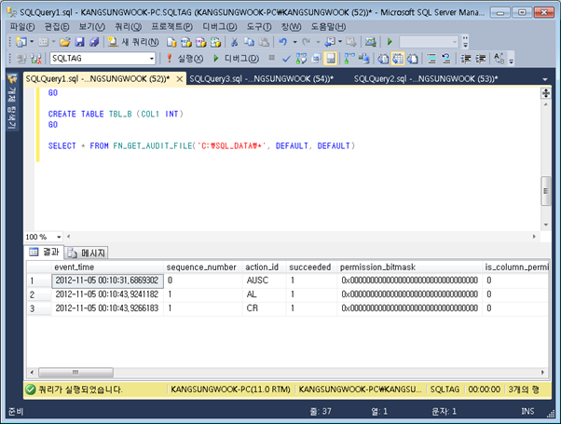Switch to the 메시지 messages tab
The height and width of the screenshot is (424, 561).
tap(87, 253)
